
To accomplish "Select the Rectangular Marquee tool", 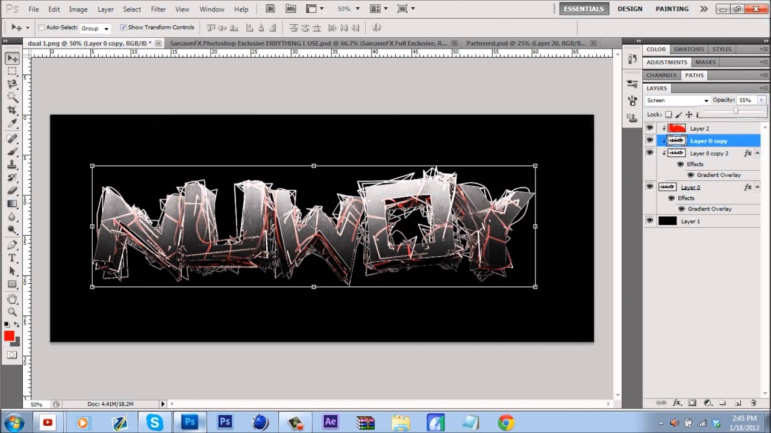I will (12, 72).
